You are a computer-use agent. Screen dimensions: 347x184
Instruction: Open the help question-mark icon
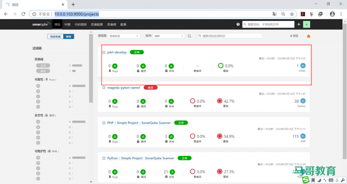[238, 24]
